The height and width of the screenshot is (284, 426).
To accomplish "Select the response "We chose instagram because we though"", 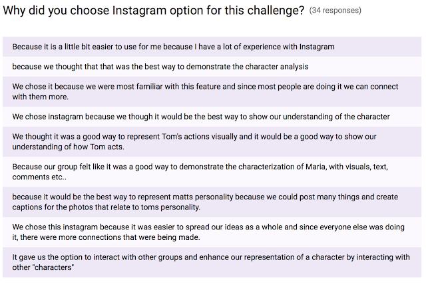I will (200, 117).
